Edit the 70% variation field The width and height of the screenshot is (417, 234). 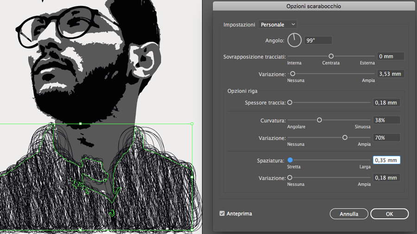pyautogui.click(x=386, y=137)
